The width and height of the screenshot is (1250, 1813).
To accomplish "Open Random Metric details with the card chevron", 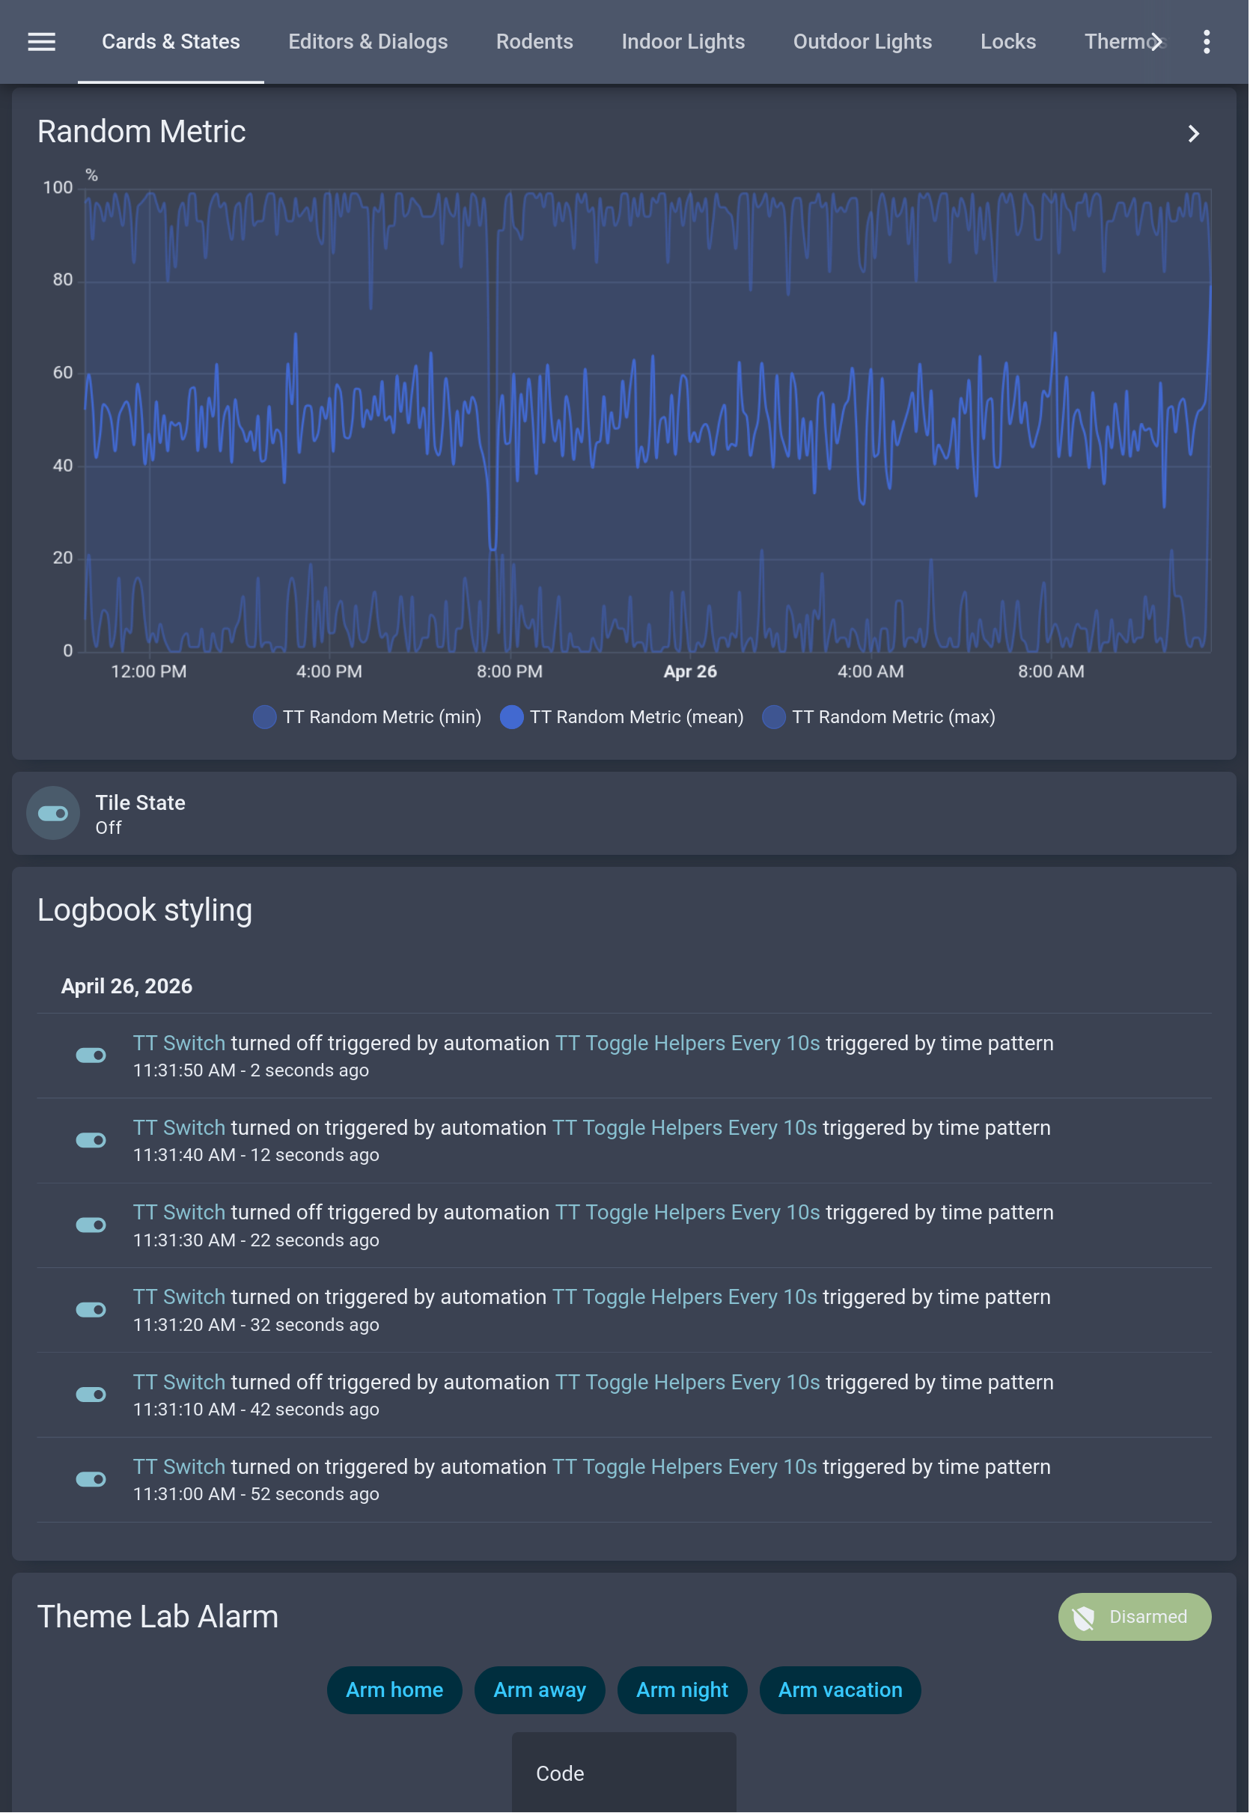I will [1194, 134].
